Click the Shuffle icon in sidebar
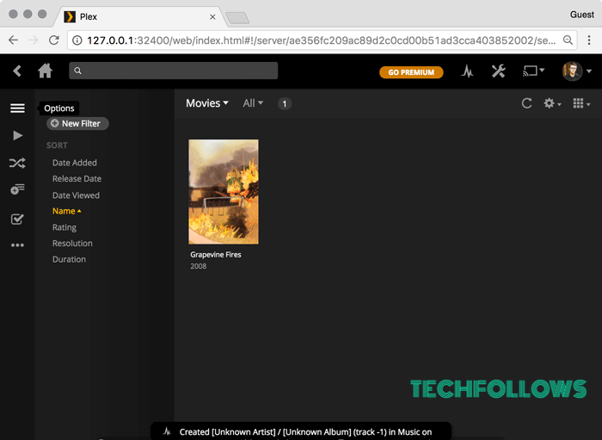Viewport: 602px width, 440px height. (x=17, y=163)
